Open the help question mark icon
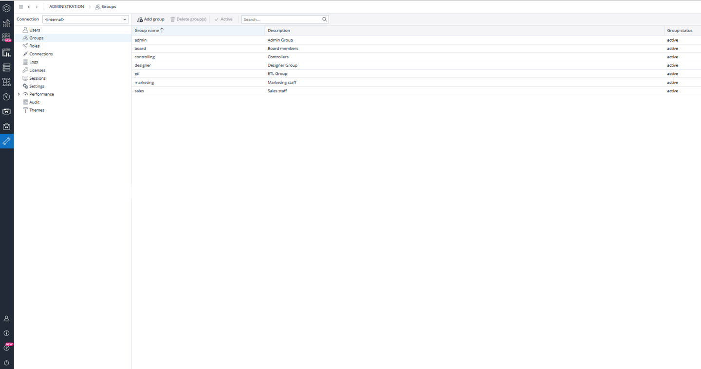 coord(7,348)
